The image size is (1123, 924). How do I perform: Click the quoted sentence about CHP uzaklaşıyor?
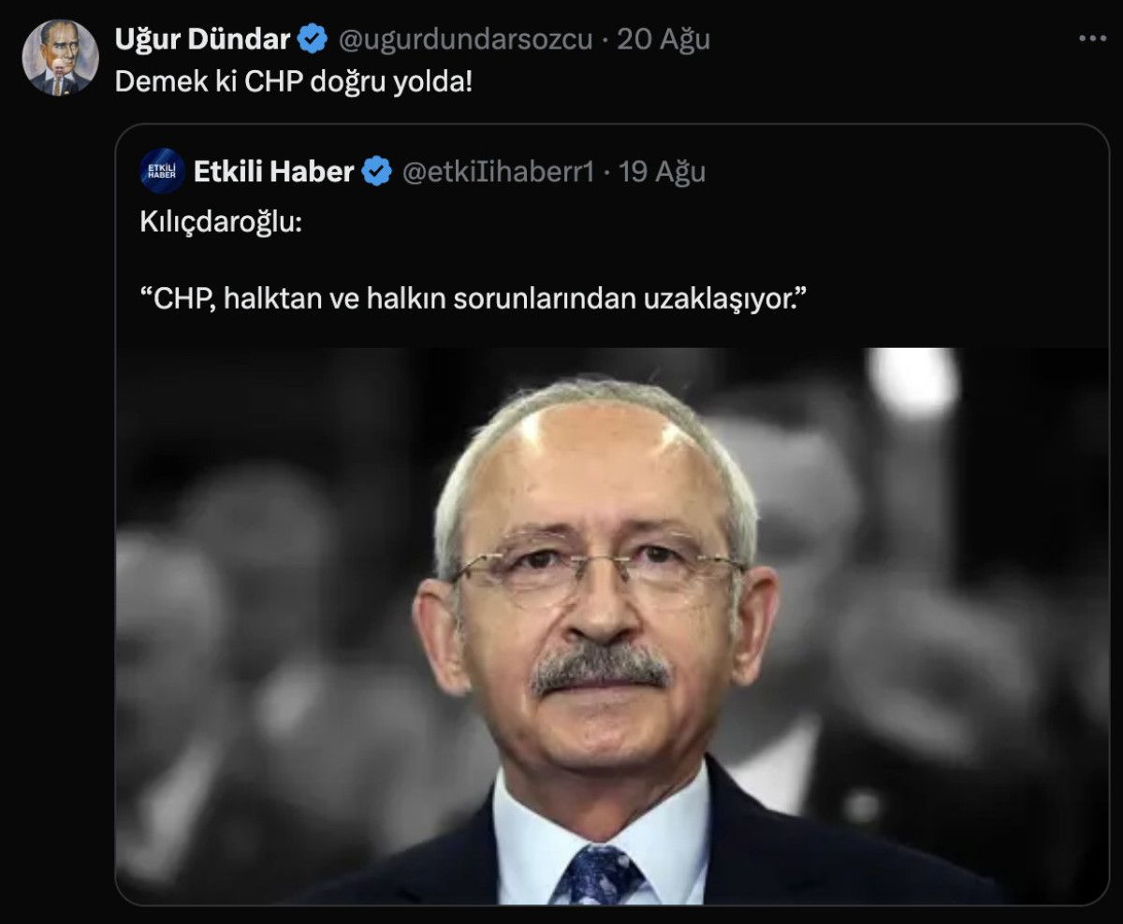pyautogui.click(x=473, y=299)
